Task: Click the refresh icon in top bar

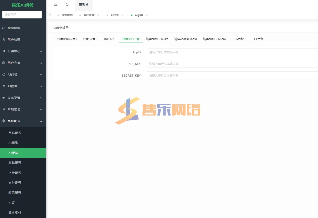Action: point(67,4)
